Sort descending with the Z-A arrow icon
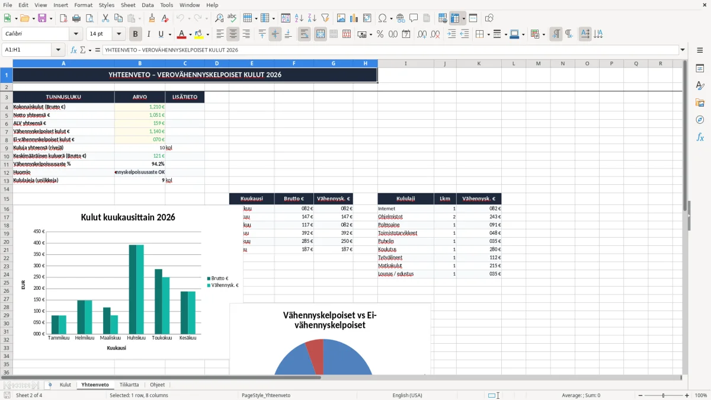This screenshot has width=711, height=400. [312, 18]
